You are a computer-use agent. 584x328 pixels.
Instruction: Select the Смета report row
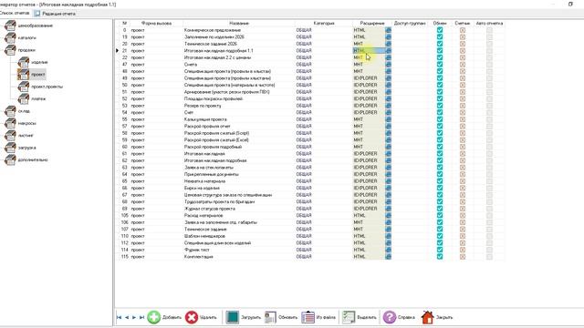click(191, 65)
